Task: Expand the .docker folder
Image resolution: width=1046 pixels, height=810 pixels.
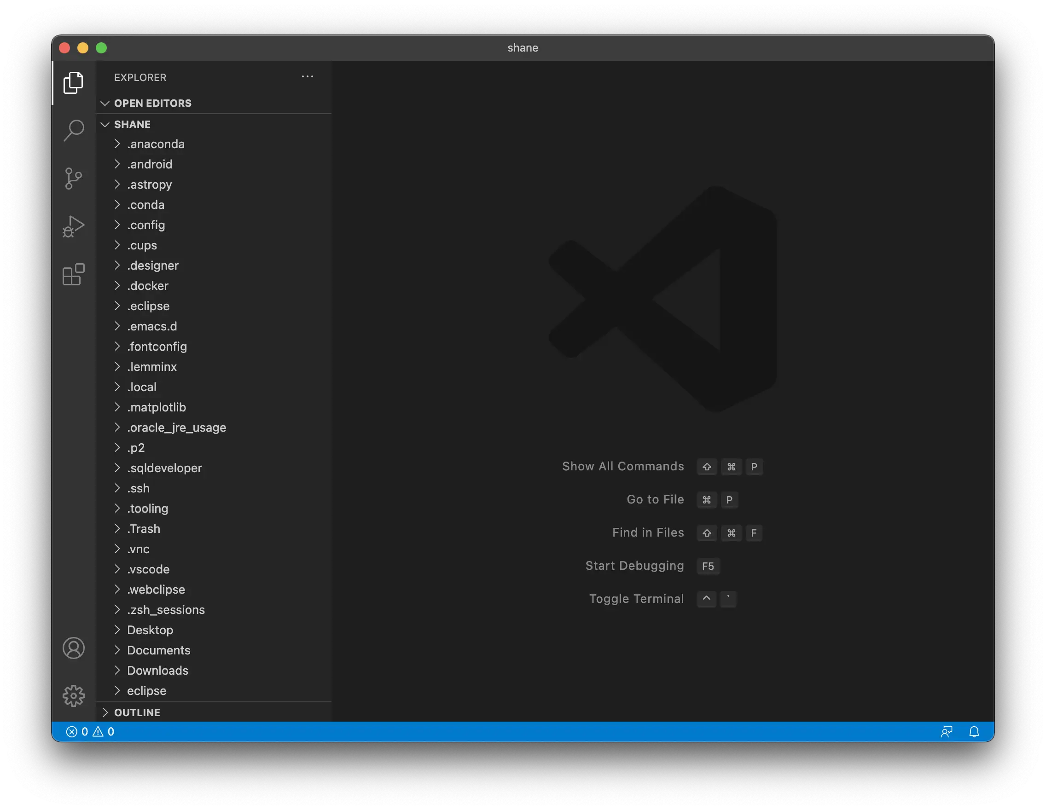Action: pos(147,286)
